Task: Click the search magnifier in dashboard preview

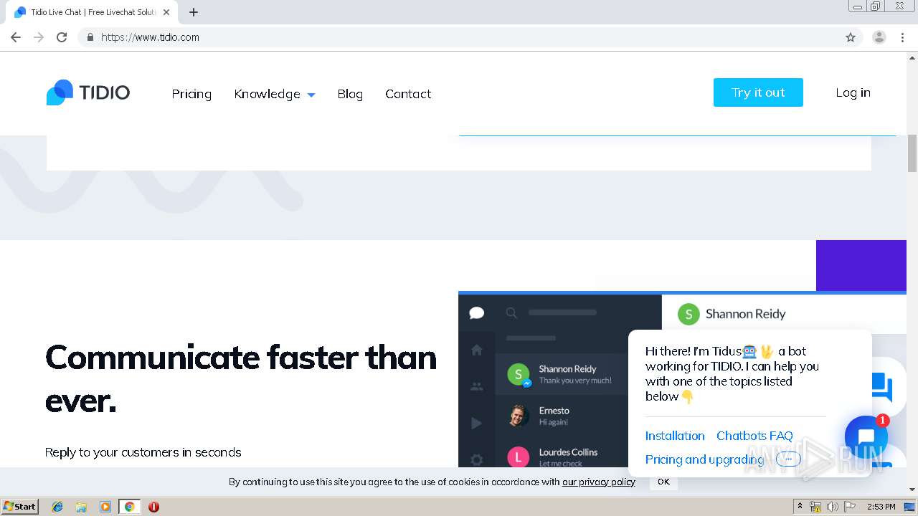Action: point(511,312)
